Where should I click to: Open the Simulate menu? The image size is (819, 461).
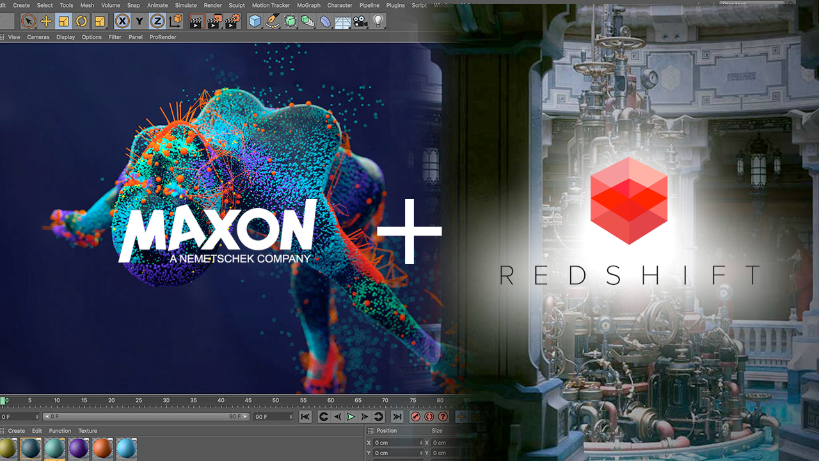(186, 5)
